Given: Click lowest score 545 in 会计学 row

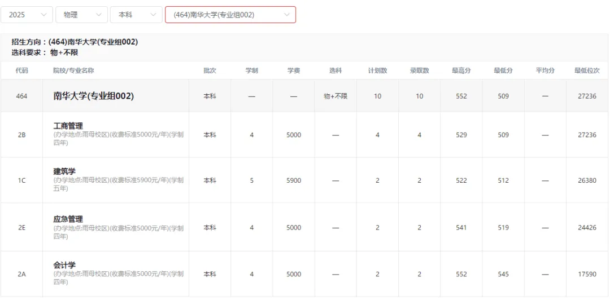Looking at the screenshot, I should point(503,274).
